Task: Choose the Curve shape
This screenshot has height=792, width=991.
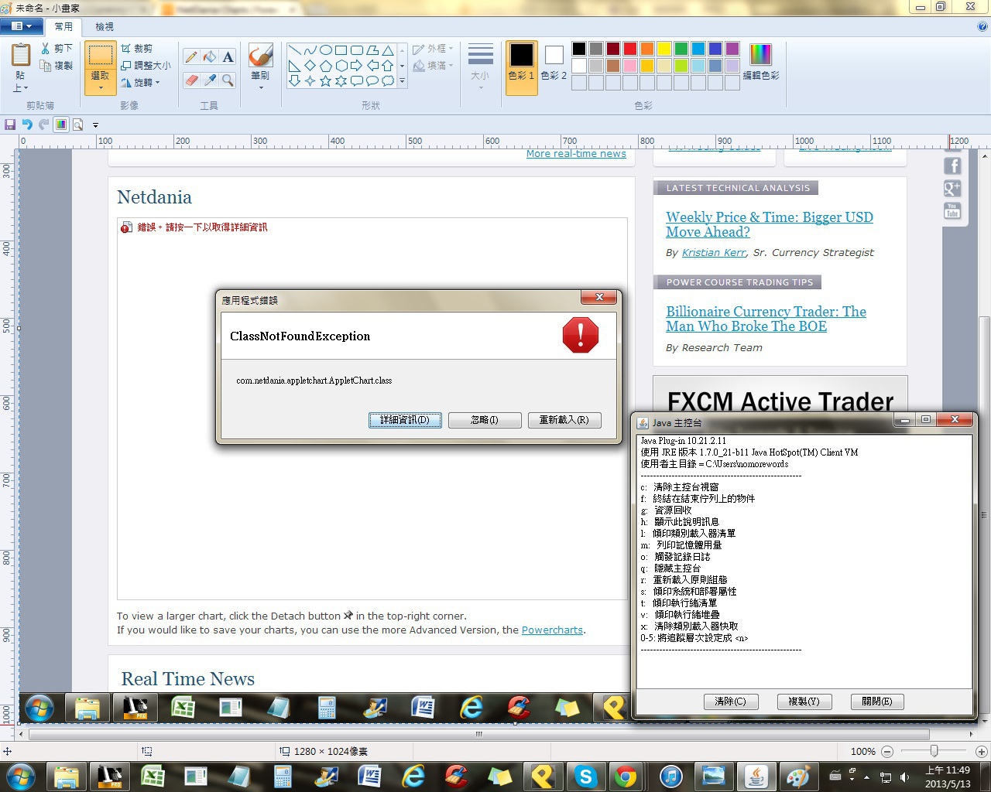Action: (310, 50)
